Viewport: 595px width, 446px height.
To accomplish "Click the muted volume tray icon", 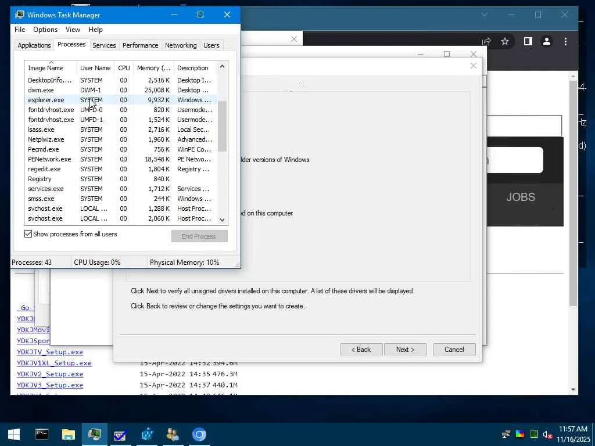I will click(547, 434).
